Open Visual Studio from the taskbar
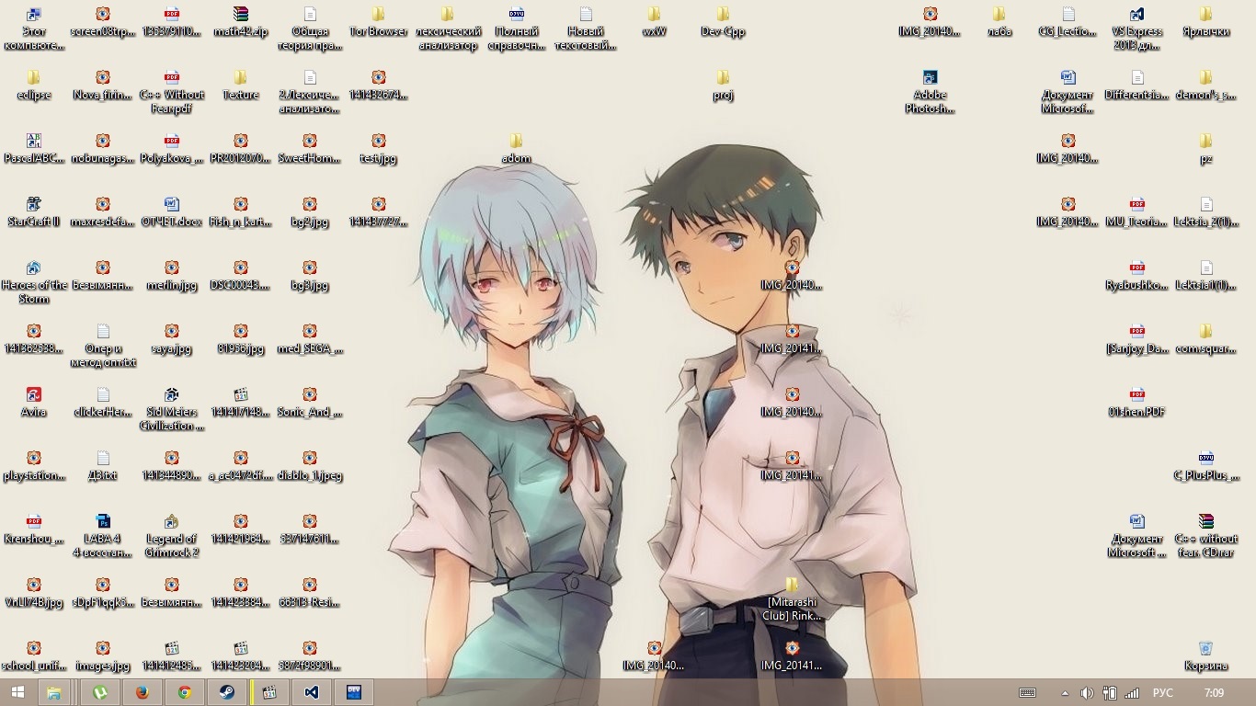This screenshot has height=706, width=1256. 311,692
